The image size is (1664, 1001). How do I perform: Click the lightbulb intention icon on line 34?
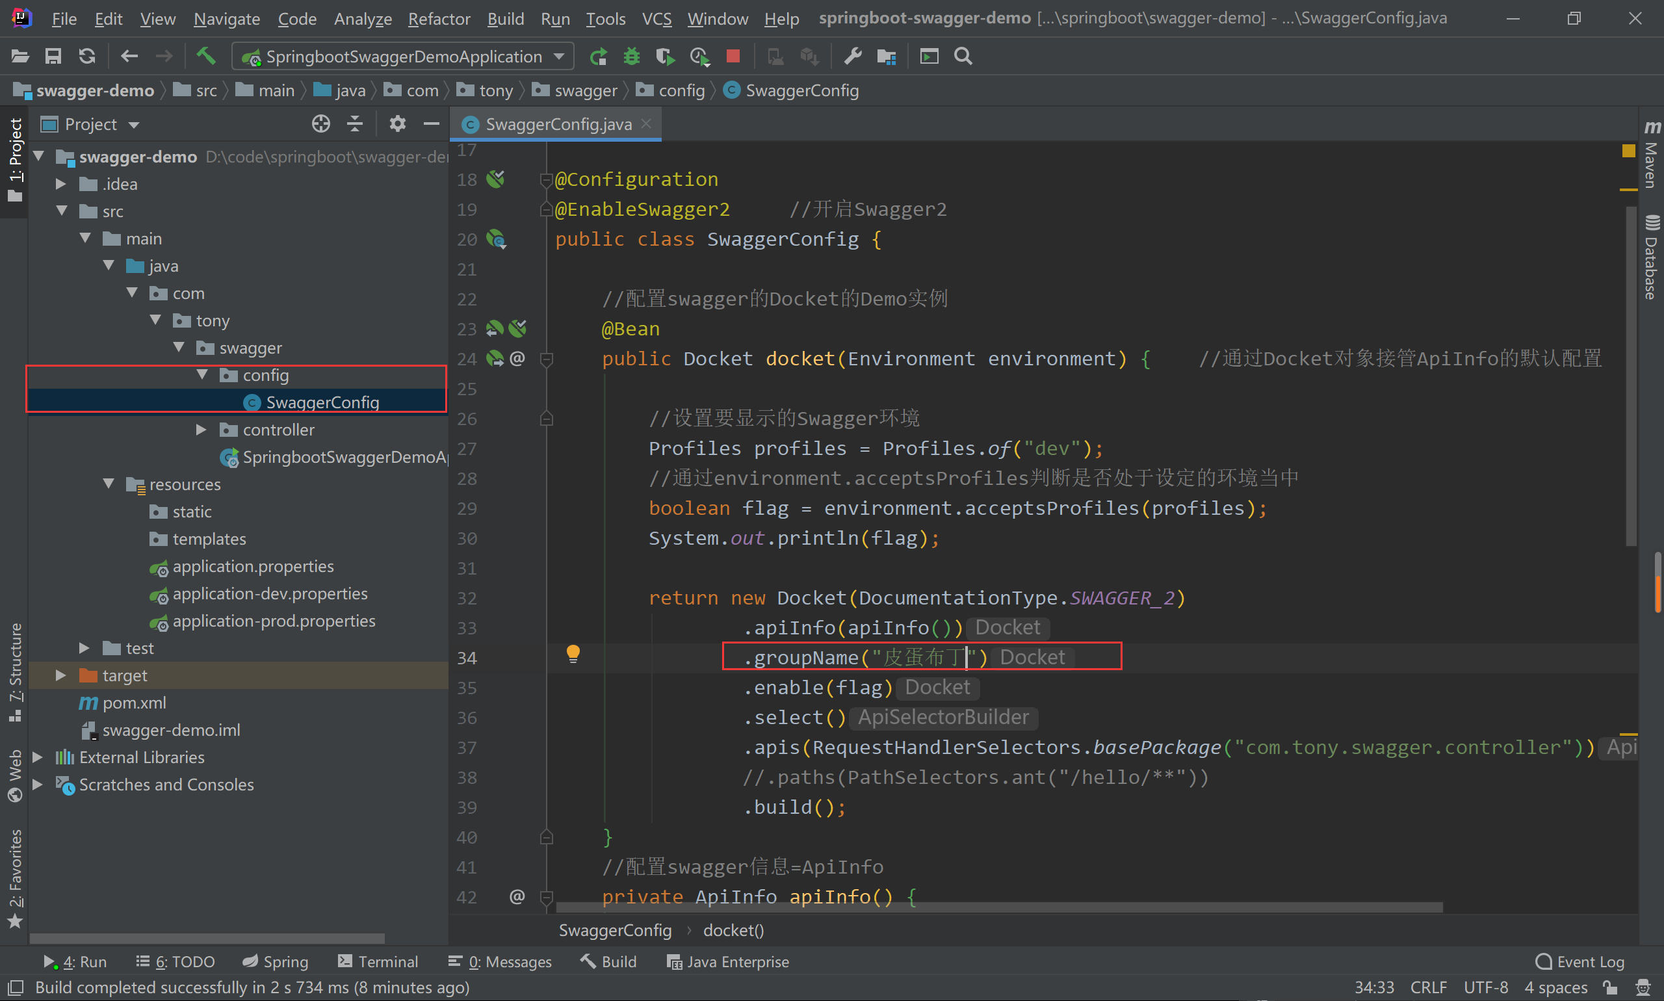point(573,655)
